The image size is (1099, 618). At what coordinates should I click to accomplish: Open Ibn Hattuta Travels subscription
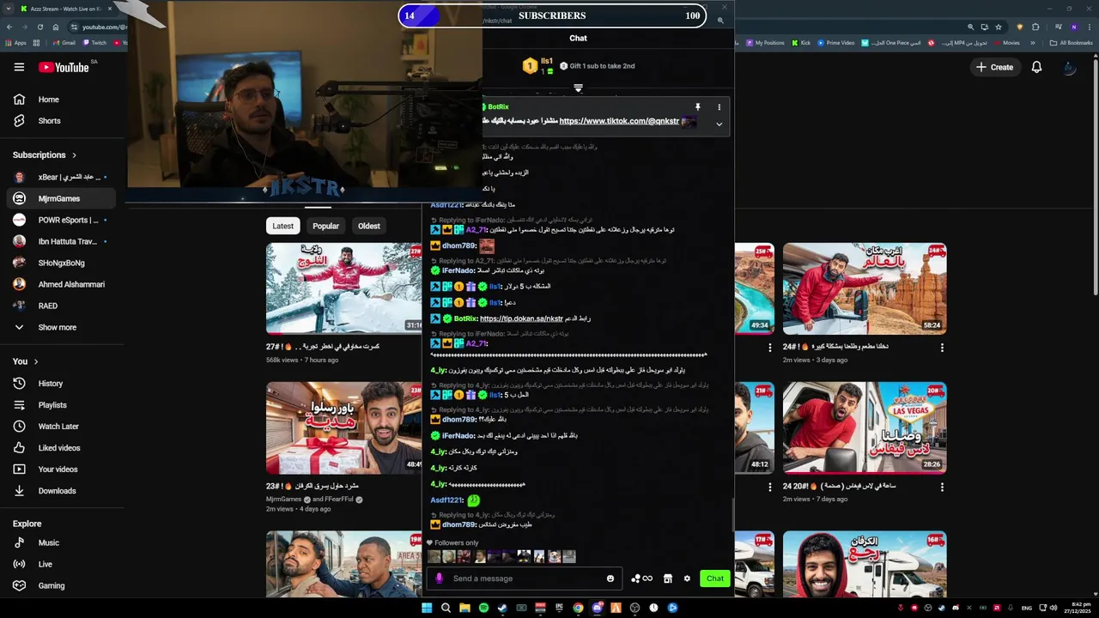(60, 241)
